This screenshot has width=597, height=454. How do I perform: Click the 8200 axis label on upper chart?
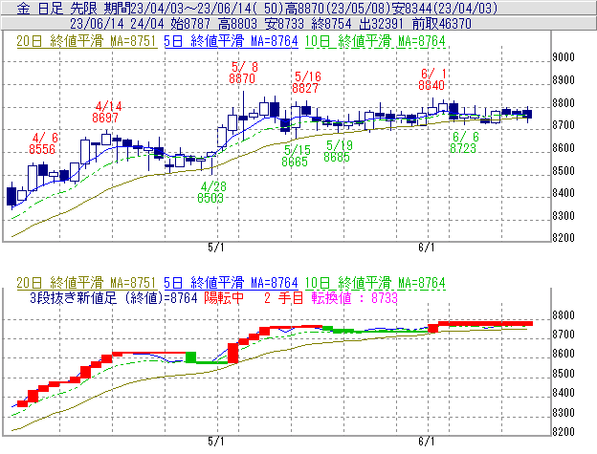564,238
